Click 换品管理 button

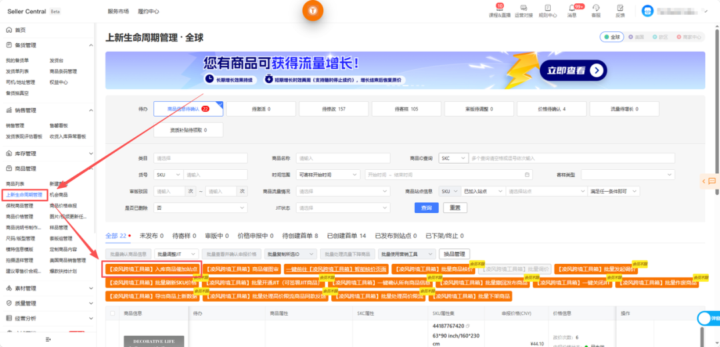point(455,254)
